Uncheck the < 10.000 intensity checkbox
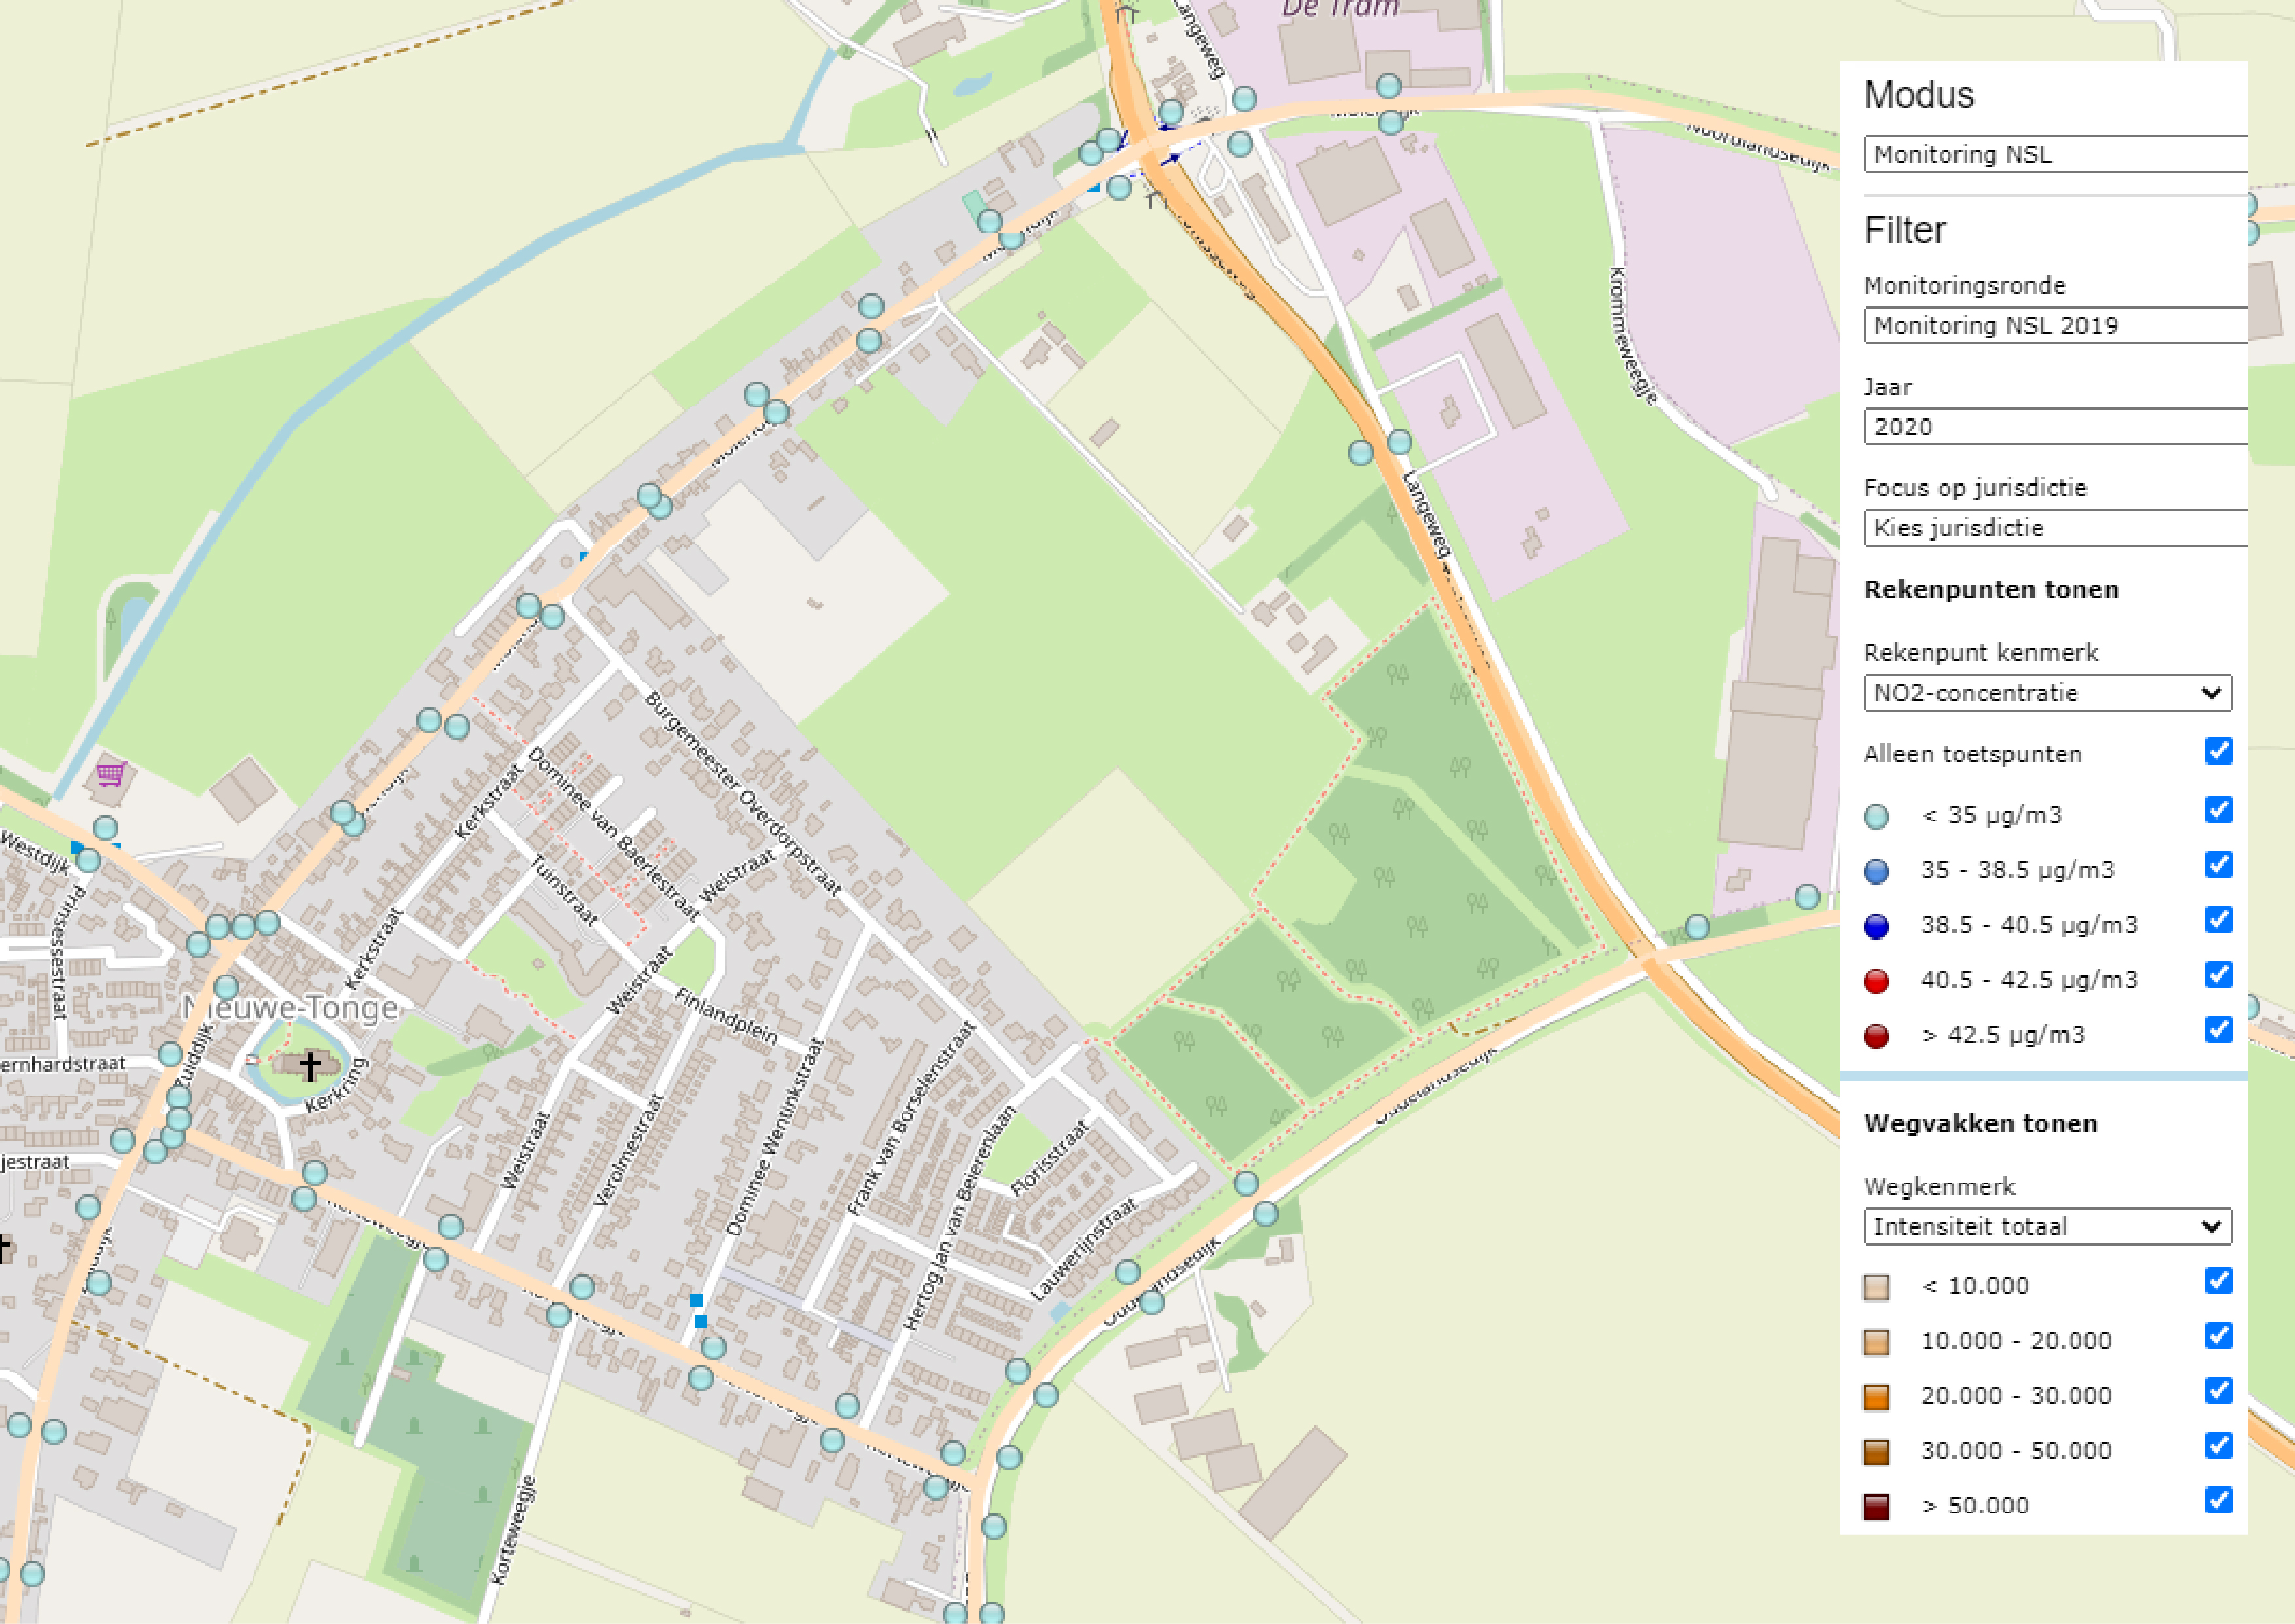Screen dimensions: 2295x1624 pyautogui.click(x=2218, y=1281)
